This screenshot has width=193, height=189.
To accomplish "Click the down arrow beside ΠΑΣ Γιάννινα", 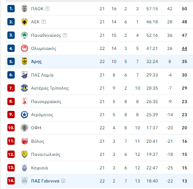I will (63, 181).
